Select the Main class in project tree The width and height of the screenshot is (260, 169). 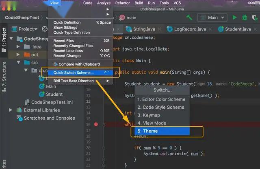click(x=51, y=86)
